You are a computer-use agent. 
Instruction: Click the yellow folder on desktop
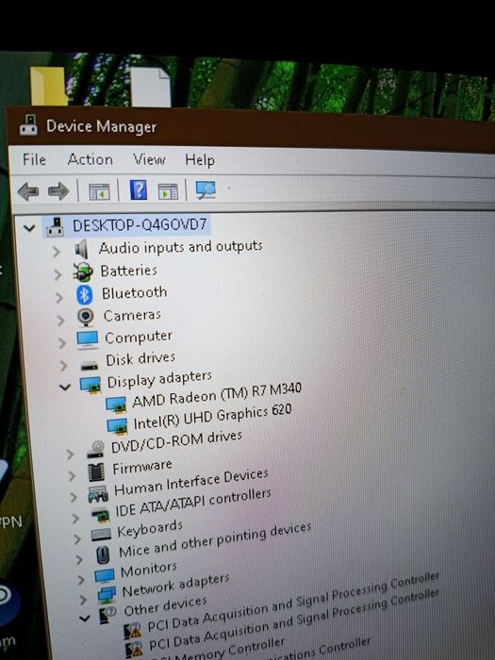(x=48, y=86)
